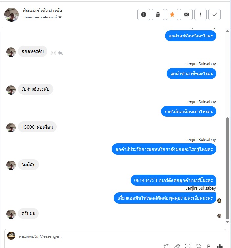This screenshot has height=248, width=231.
Task: Click the Baht payment request icon
Action: click(x=209, y=246)
